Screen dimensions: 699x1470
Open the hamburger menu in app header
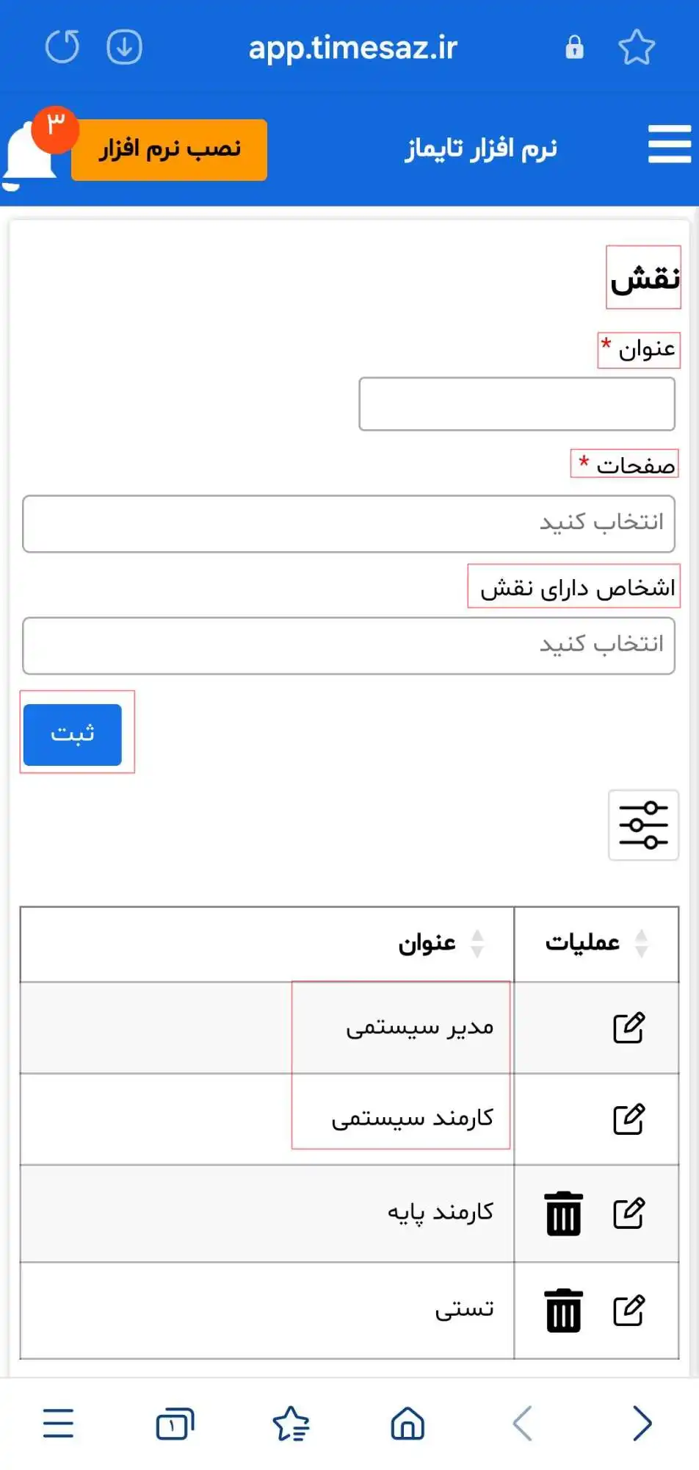tap(669, 145)
